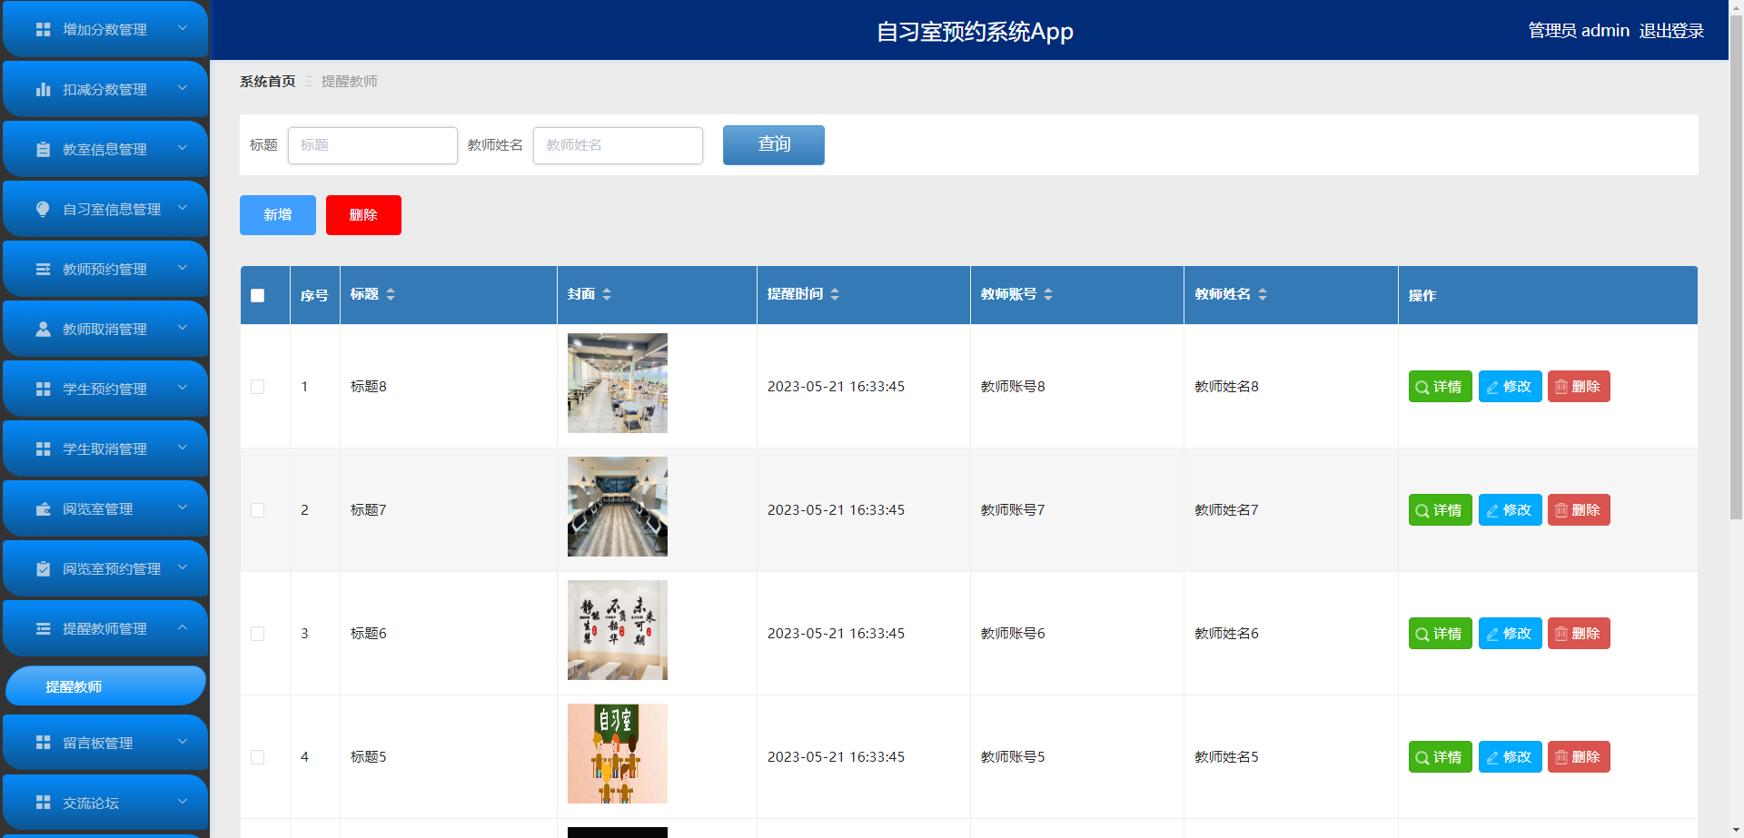Image resolution: width=1744 pixels, height=838 pixels.
Task: Expand the 留言板管理 sidebar menu
Action: tap(105, 743)
